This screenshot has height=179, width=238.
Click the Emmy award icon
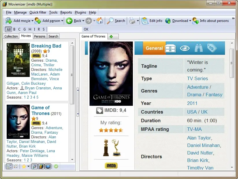pos(116,148)
